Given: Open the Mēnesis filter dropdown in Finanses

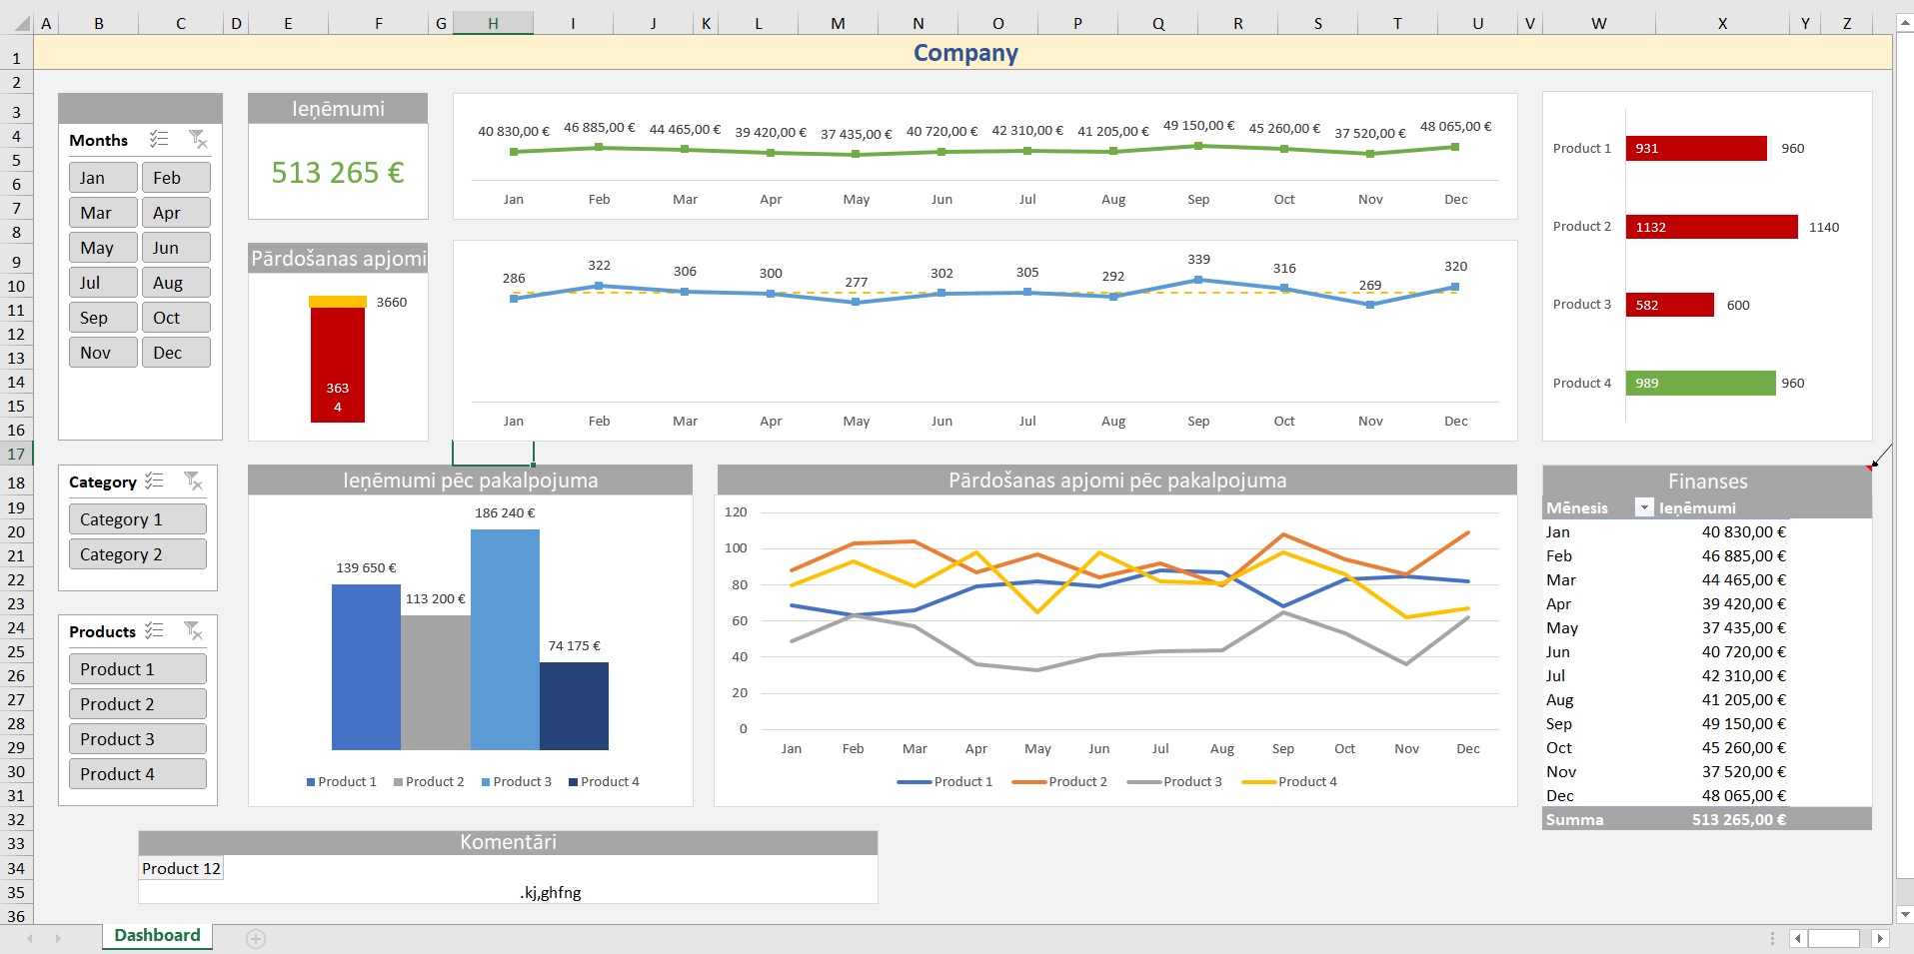Looking at the screenshot, I should pos(1643,507).
